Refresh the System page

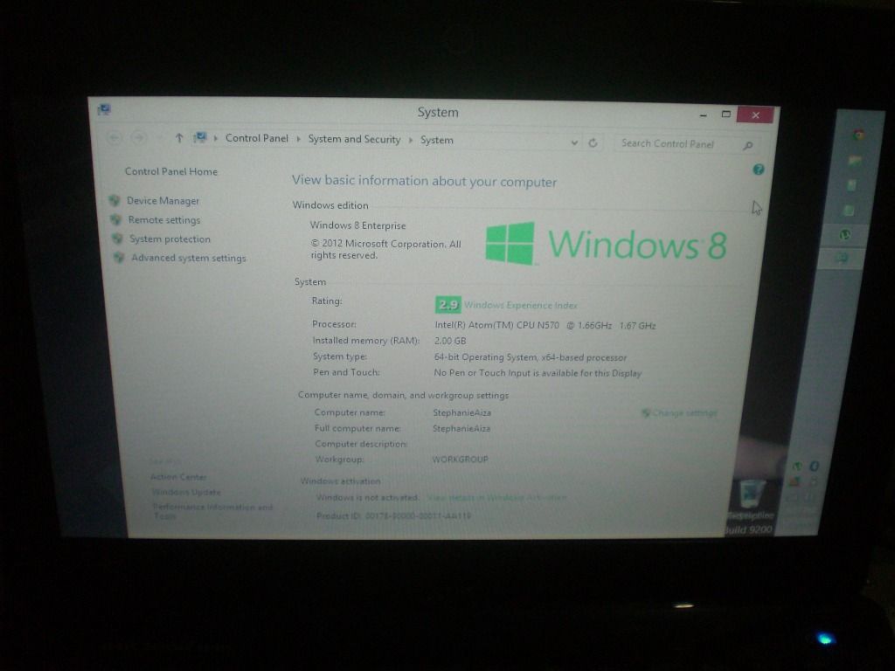point(593,142)
